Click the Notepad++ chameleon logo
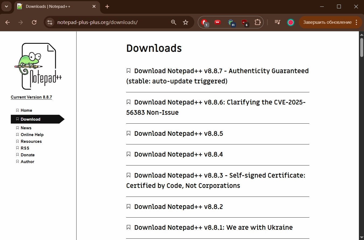This screenshot has height=240, width=364. click(38, 66)
